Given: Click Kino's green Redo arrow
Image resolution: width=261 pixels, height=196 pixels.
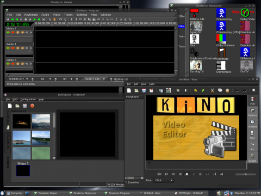Looking at the screenshot, I should [203, 90].
